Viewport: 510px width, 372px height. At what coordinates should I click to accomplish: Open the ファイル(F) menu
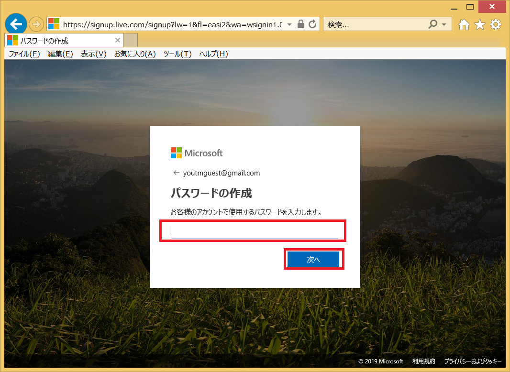click(24, 54)
